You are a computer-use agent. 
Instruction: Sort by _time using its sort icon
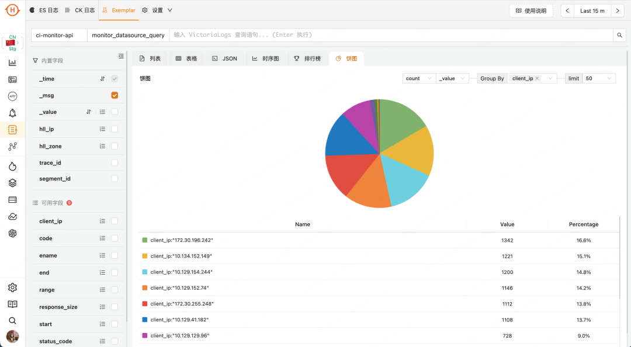[x=103, y=79]
